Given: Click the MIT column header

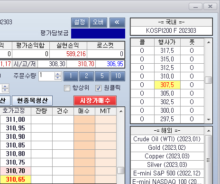Looking at the screenshot, I should pos(106,111).
